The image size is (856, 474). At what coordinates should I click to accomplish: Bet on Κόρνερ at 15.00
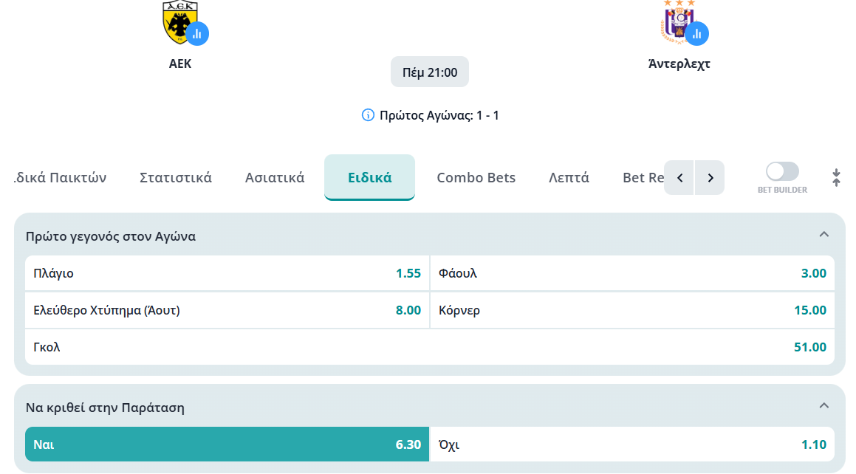pos(632,310)
